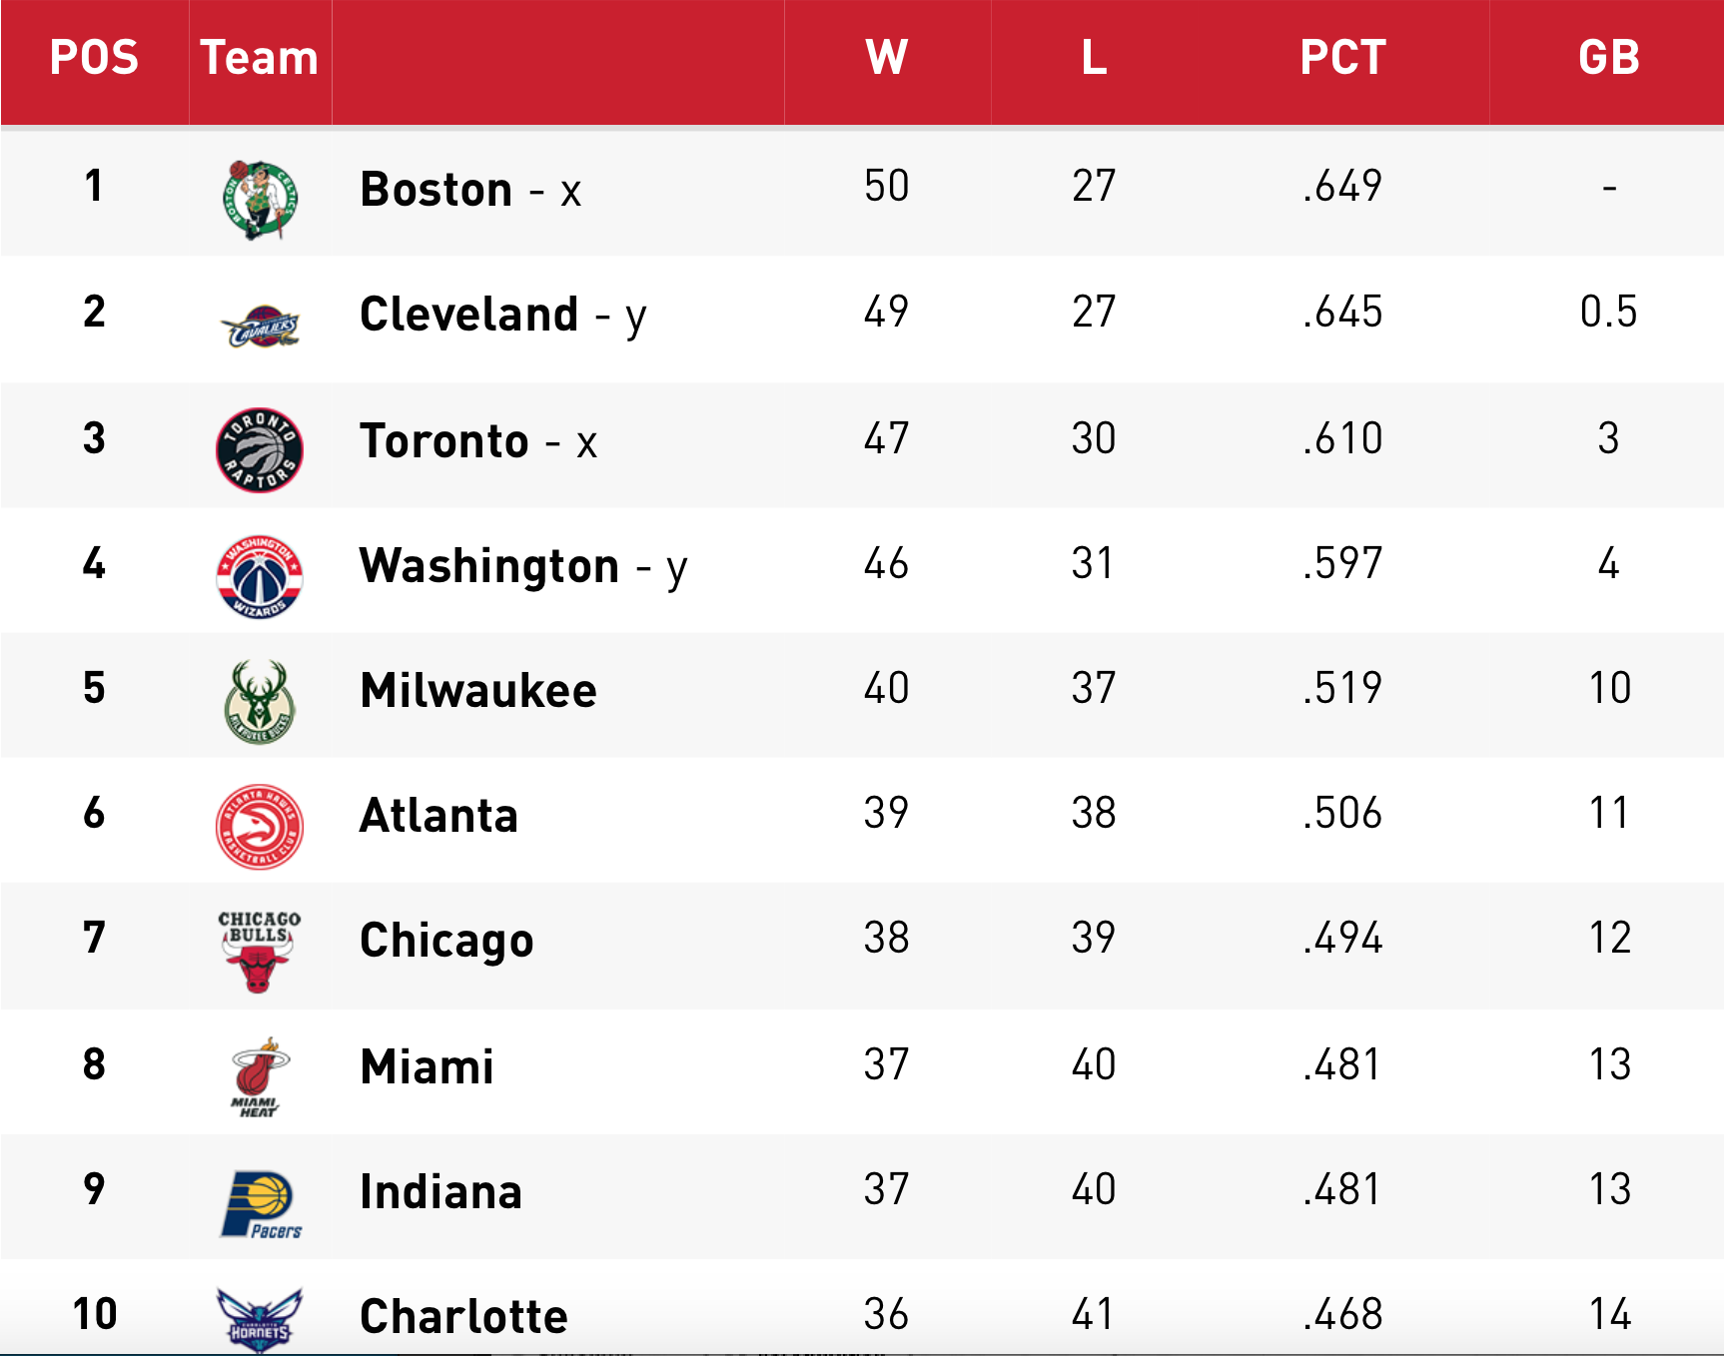The width and height of the screenshot is (1724, 1356).
Task: Open the Toronto Raptors logo
Action: tap(260, 450)
